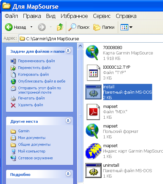Open Поиск search magnifier button
163x184 pixels.
[x=79, y=27]
